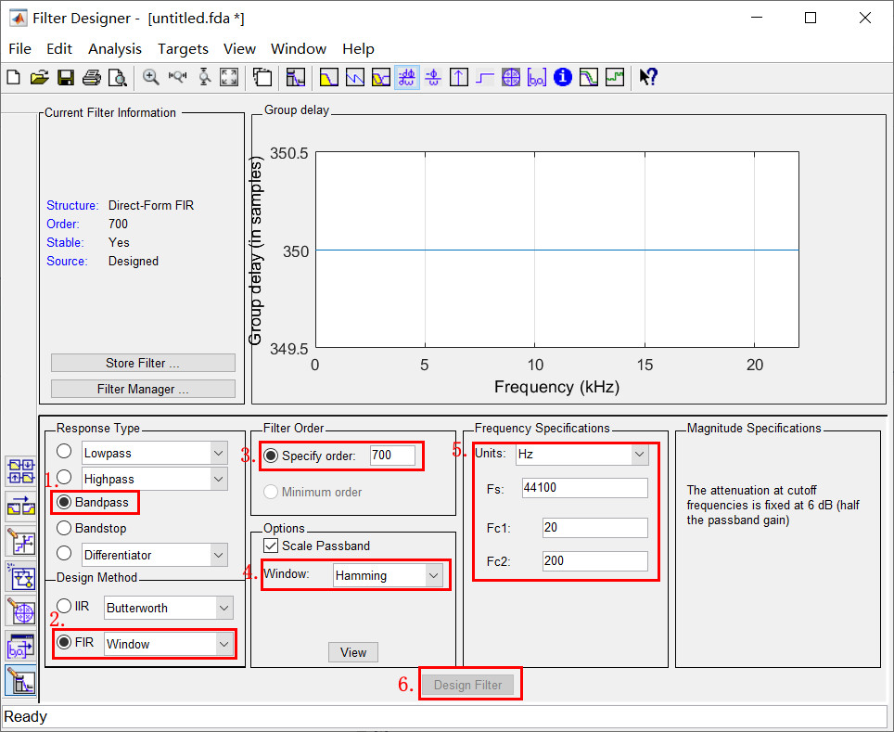
Task: Open the Edit menu
Action: click(59, 49)
